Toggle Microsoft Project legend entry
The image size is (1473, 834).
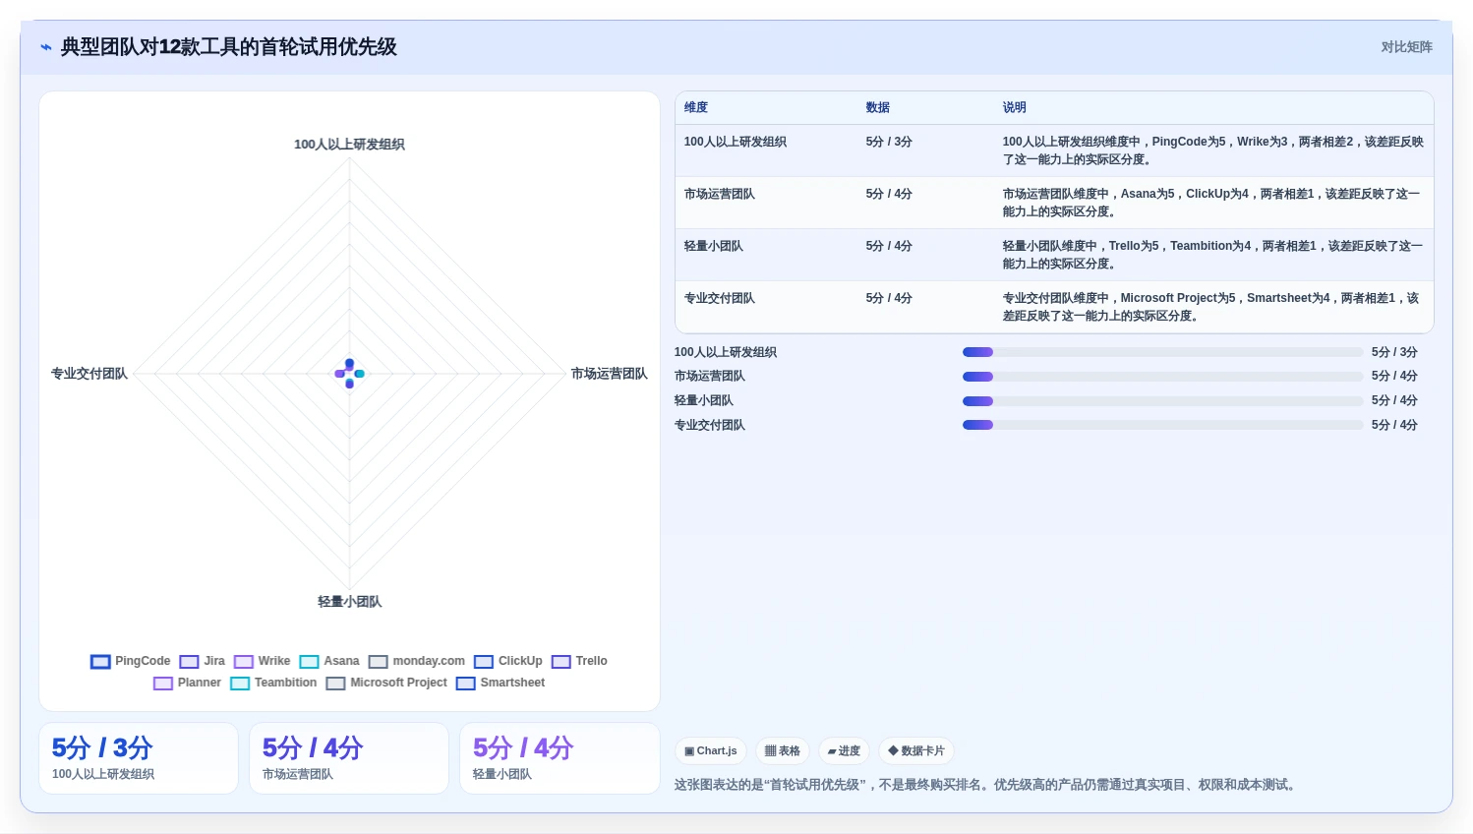(x=386, y=684)
